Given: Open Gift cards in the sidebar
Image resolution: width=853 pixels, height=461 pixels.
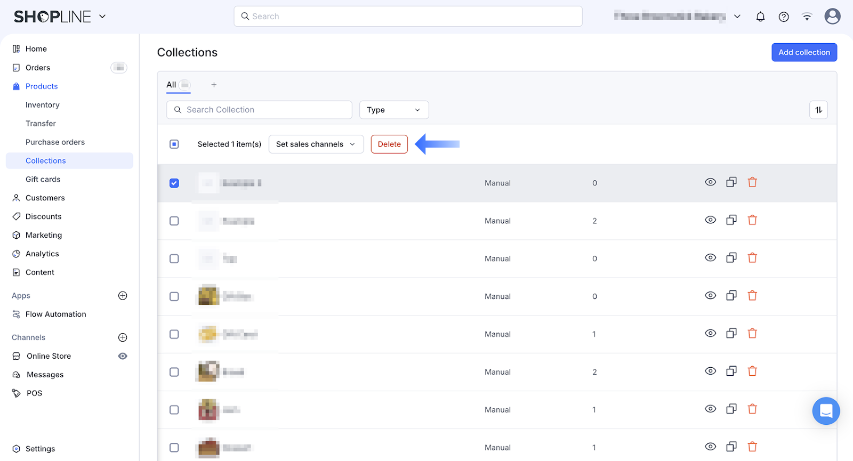Looking at the screenshot, I should click(x=43, y=180).
